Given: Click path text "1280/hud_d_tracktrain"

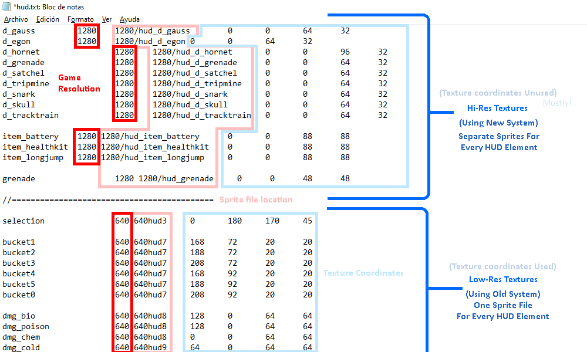Looking at the screenshot, I should (x=202, y=115).
